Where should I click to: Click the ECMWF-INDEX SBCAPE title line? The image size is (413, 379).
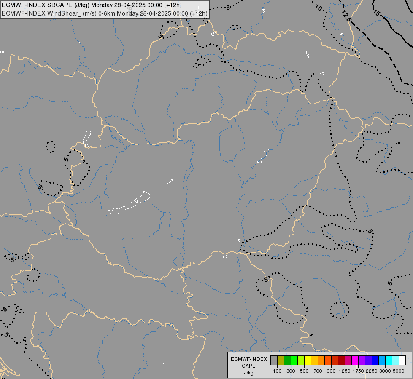coord(92,5)
